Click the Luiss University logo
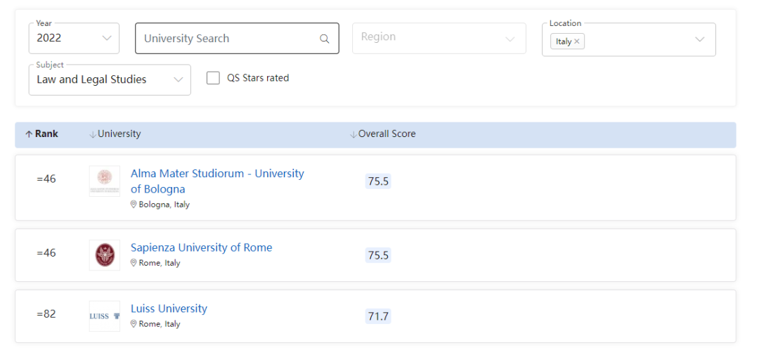 (105, 316)
